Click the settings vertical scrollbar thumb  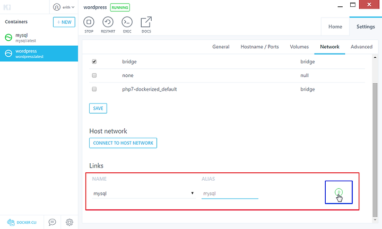[375, 149]
